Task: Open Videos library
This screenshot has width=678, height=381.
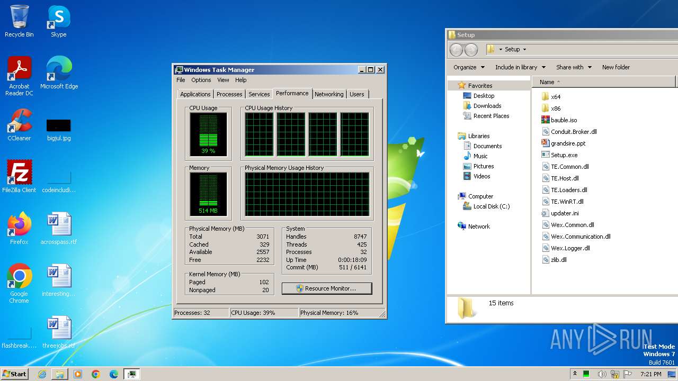Action: pos(477,176)
